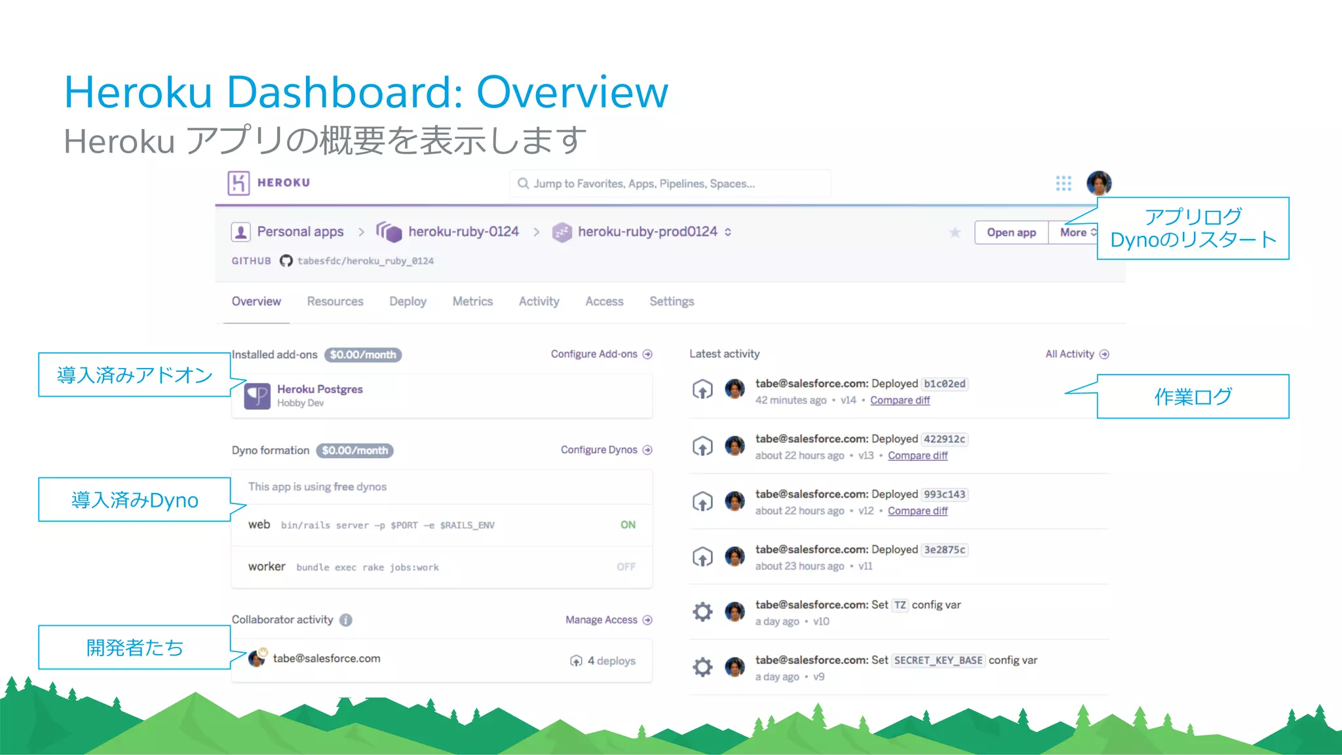This screenshot has height=755, width=1342.
Task: Click the Configure Add-ons arrow icon
Action: pos(647,354)
